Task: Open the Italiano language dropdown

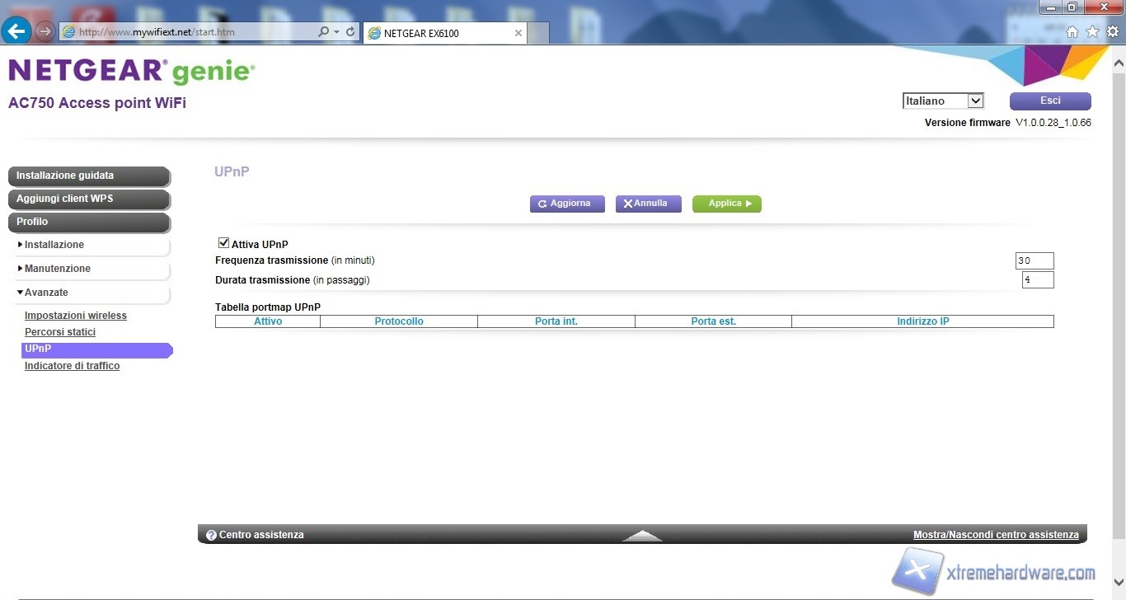Action: tap(943, 101)
